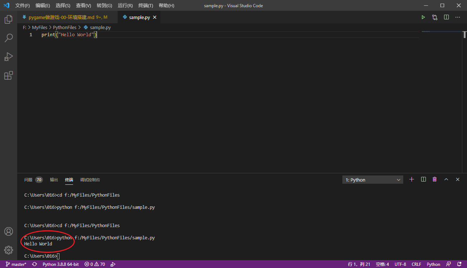Open the notifications bell
The height and width of the screenshot is (268, 467).
[x=459, y=264]
